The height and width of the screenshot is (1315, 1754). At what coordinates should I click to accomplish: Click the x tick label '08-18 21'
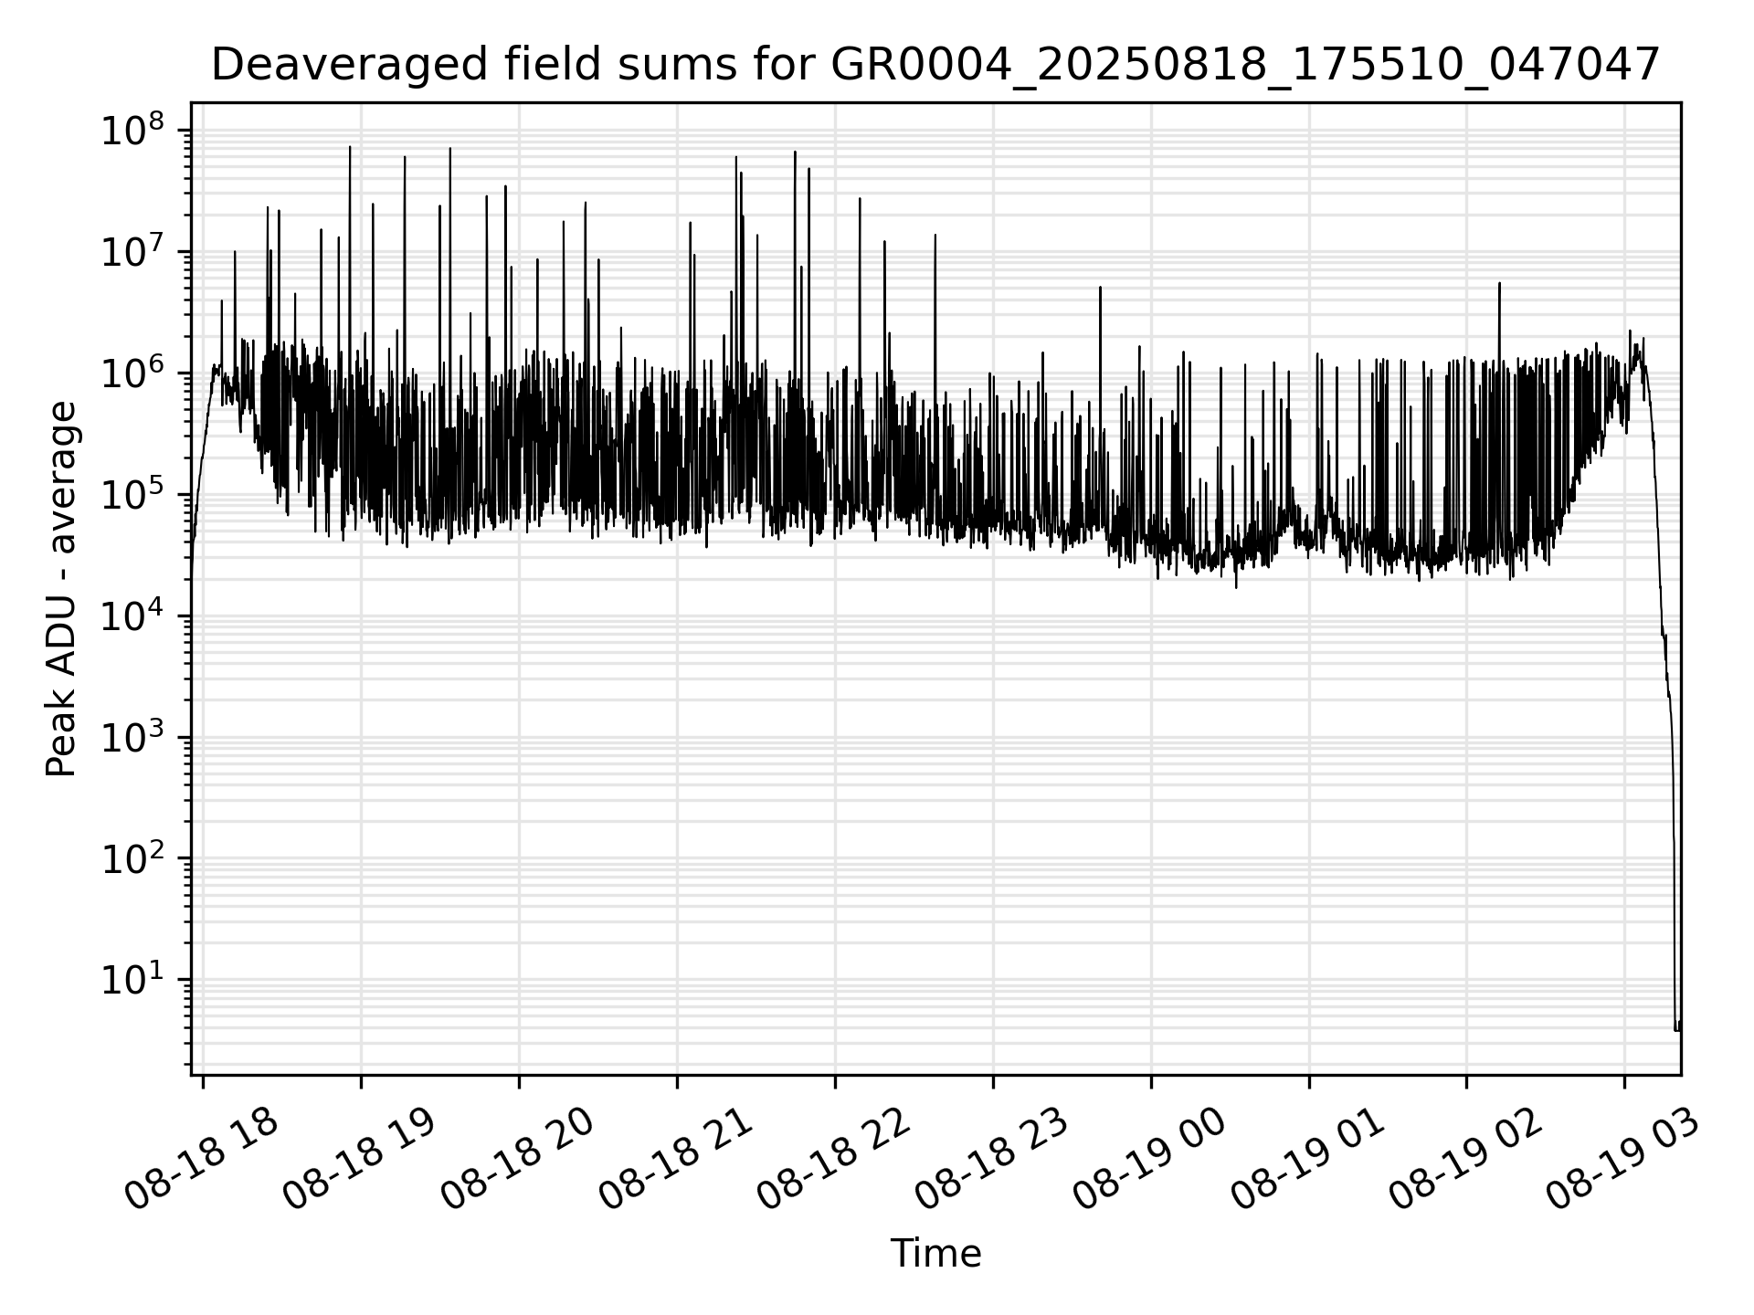point(676,1160)
